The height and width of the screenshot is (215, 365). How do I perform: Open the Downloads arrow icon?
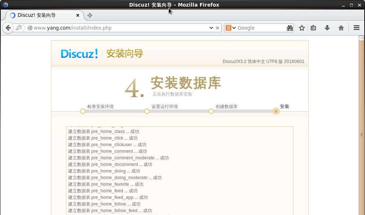tap(327, 28)
